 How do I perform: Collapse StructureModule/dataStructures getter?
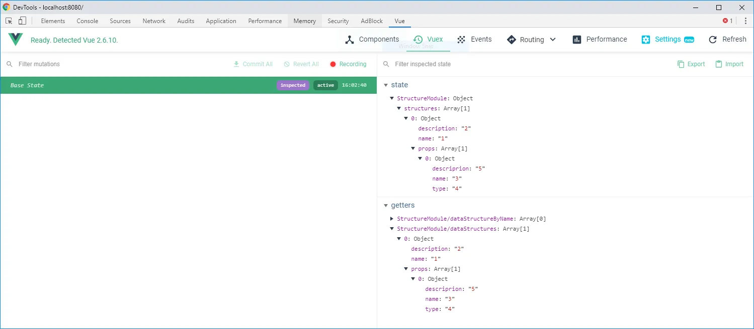(x=392, y=229)
